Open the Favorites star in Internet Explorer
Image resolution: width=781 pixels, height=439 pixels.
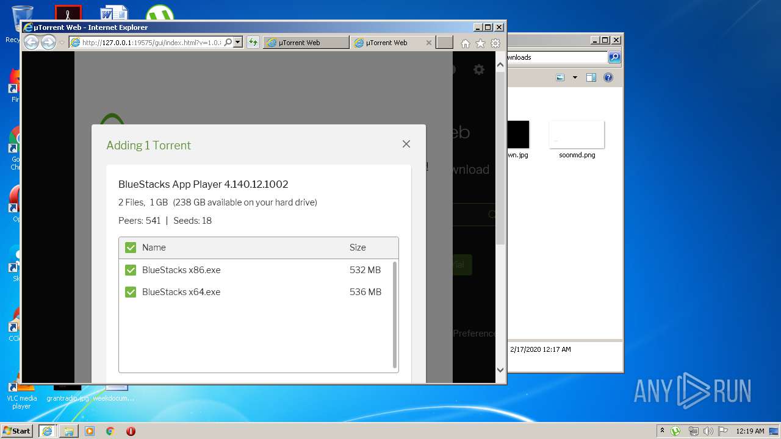(480, 43)
